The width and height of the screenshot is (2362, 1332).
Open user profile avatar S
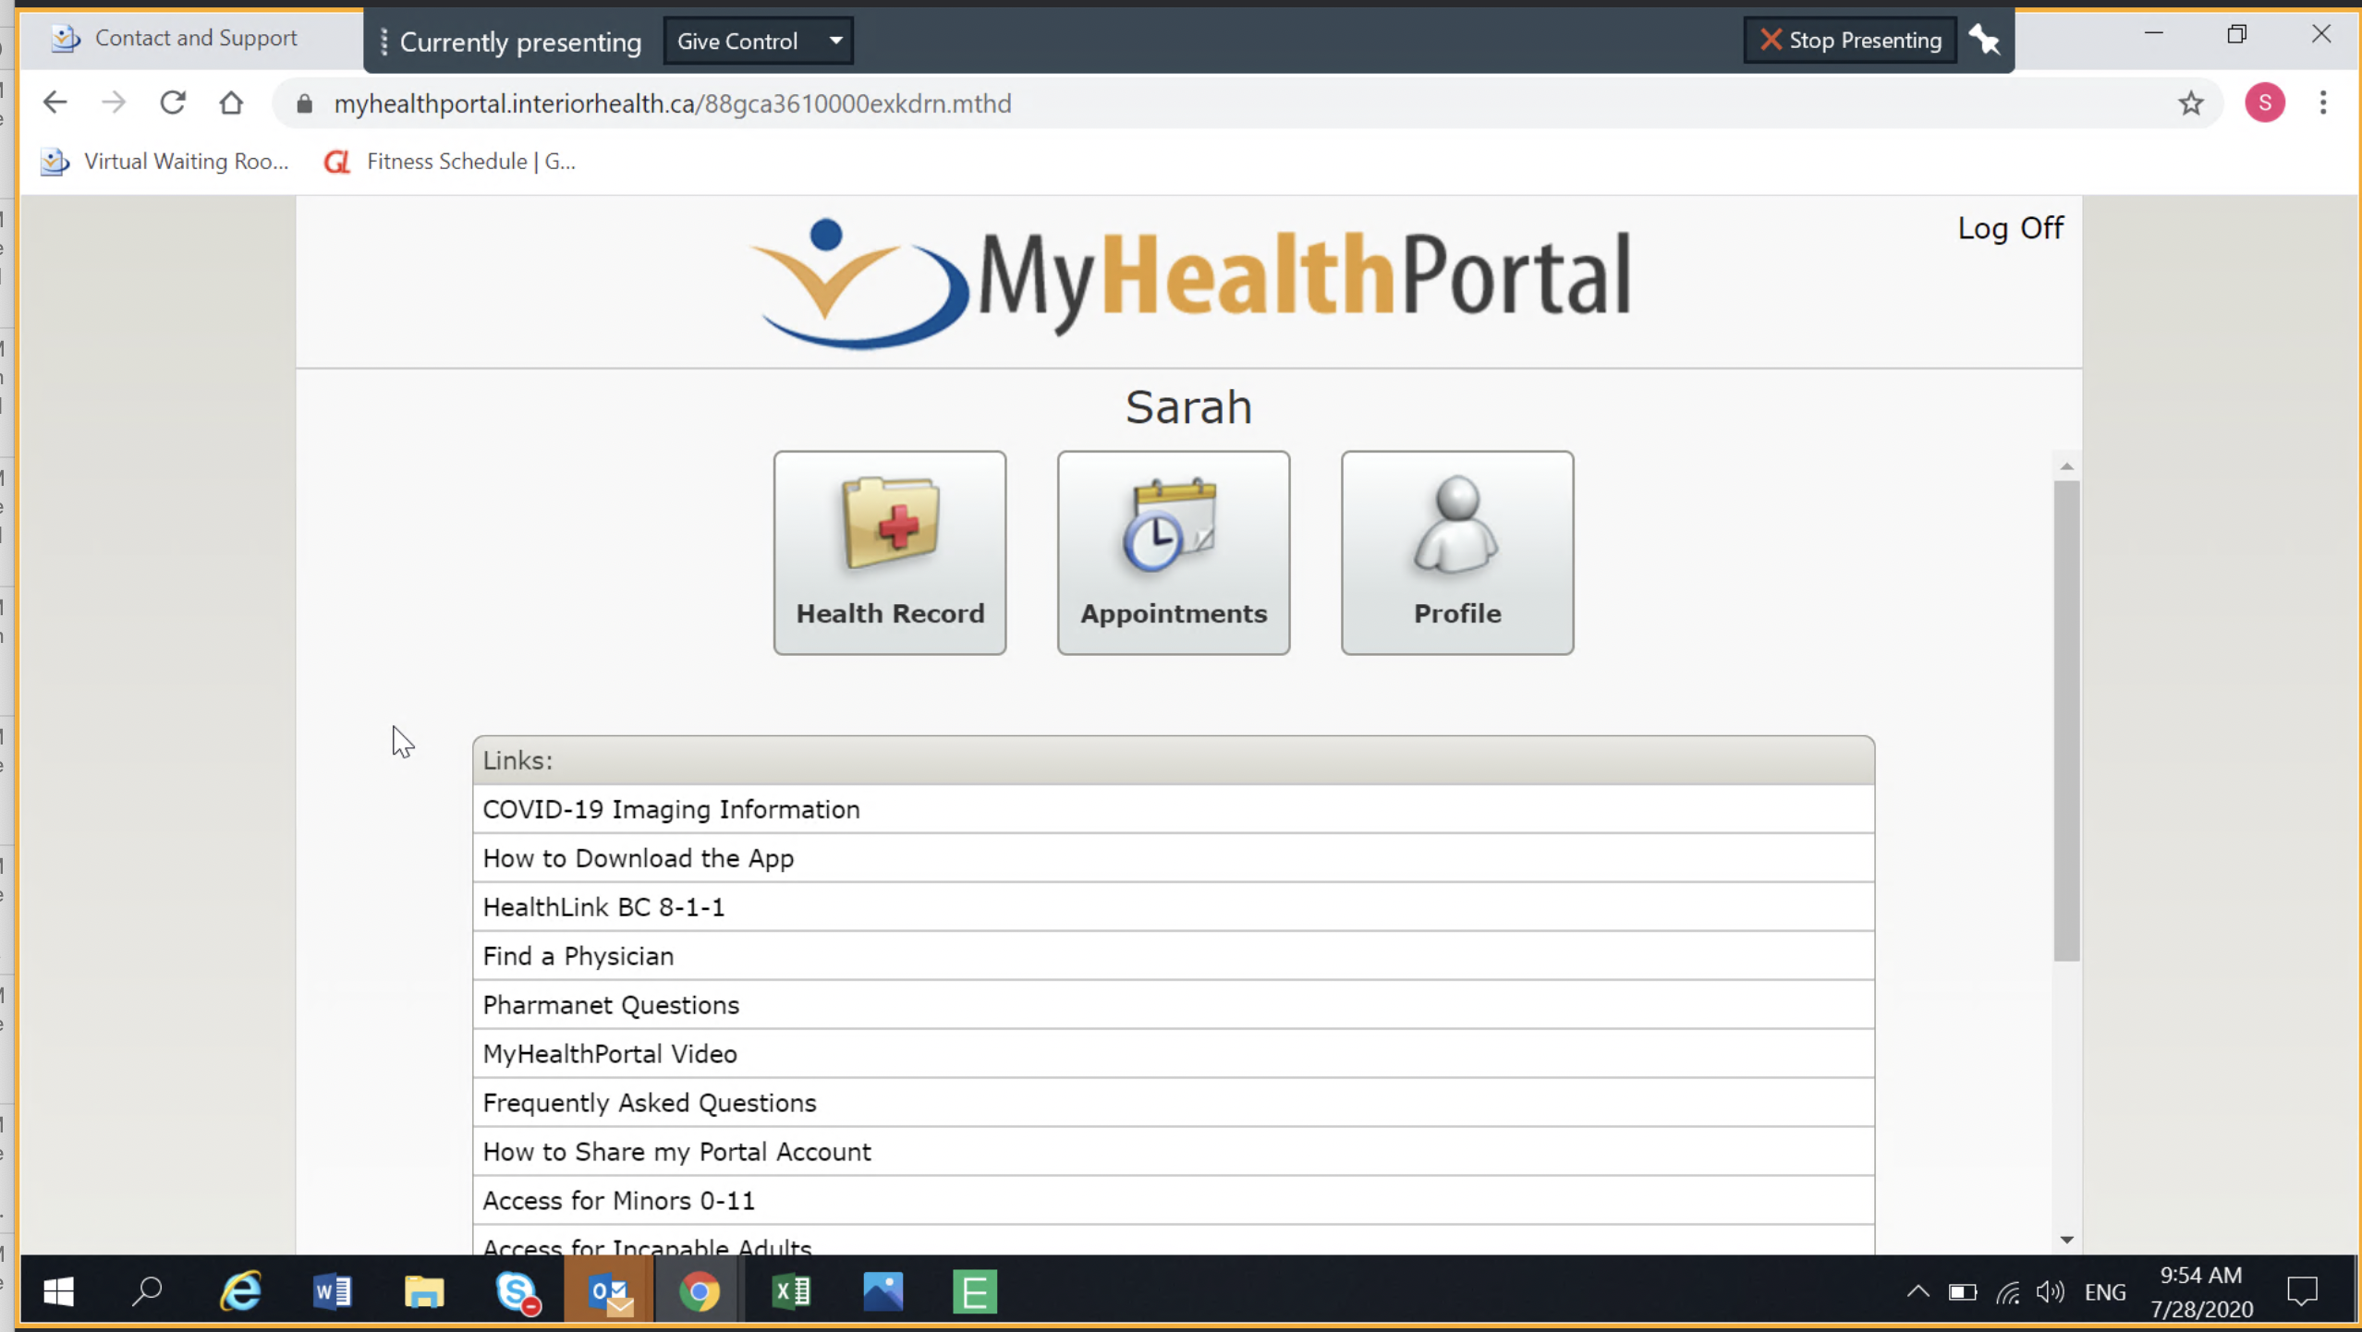(2264, 103)
